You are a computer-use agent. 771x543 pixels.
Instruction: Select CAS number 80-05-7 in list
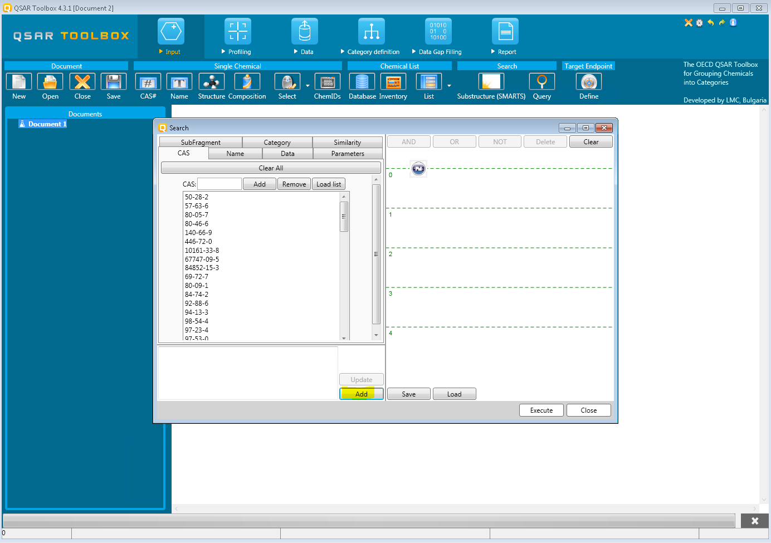point(197,215)
